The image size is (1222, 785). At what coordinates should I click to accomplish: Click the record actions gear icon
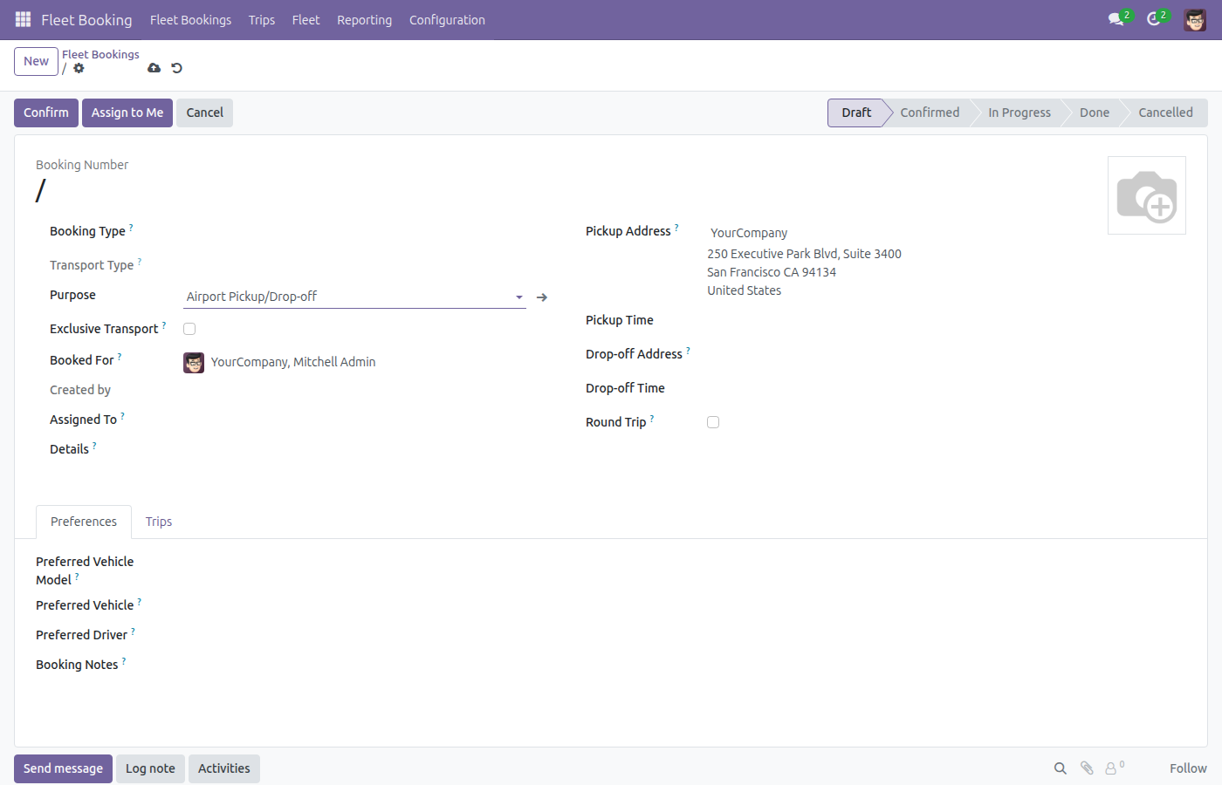79,68
